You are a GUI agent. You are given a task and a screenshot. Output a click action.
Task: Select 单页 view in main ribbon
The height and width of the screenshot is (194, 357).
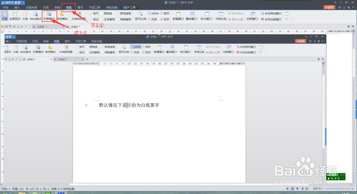pos(165,14)
